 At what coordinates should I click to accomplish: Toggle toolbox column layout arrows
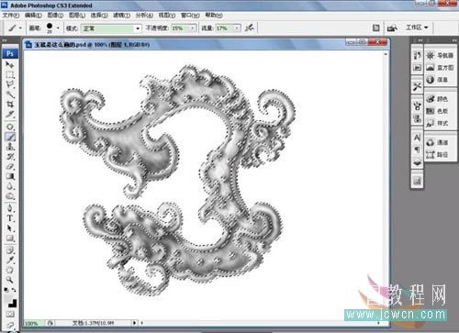click(5, 40)
